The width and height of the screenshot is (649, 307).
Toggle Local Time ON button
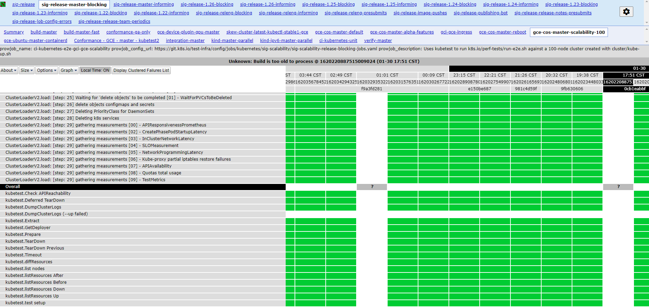pyautogui.click(x=95, y=70)
